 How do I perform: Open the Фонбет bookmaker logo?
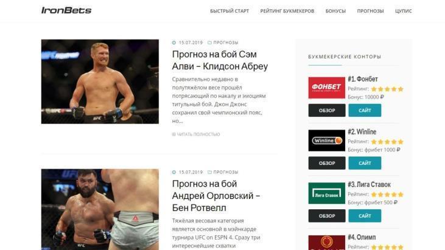coord(327,88)
